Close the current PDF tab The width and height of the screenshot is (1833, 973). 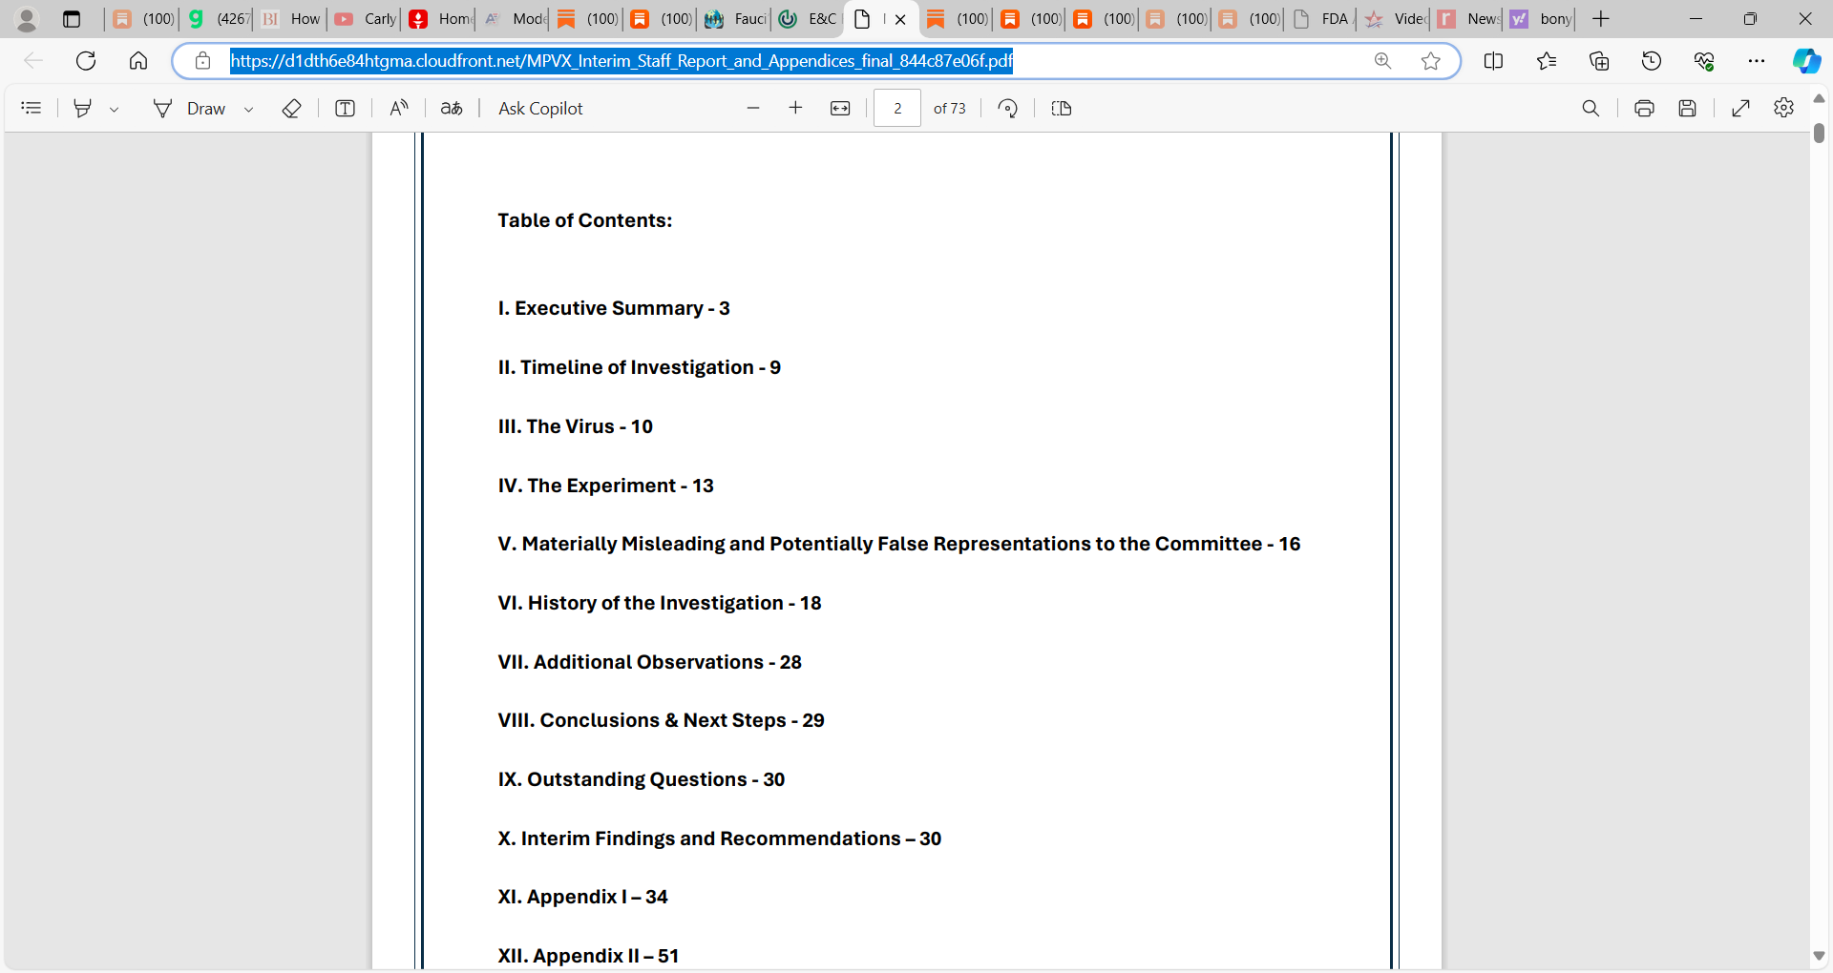[x=900, y=19]
